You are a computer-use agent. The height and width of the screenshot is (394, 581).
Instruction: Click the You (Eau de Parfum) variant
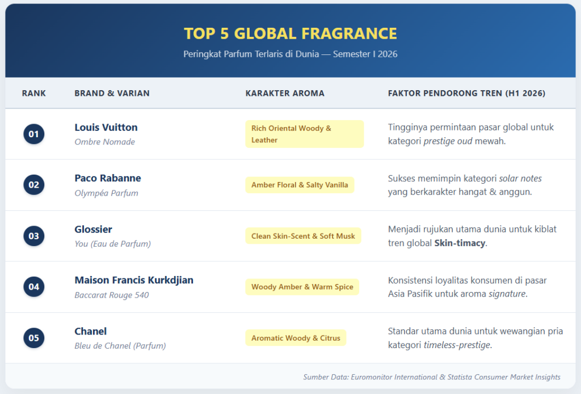click(113, 244)
